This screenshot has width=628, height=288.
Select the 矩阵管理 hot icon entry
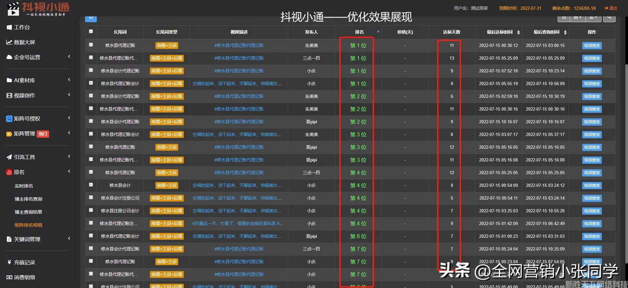coord(9,134)
